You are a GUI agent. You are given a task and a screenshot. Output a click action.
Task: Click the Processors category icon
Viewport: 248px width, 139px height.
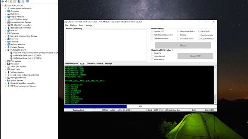click(9, 64)
